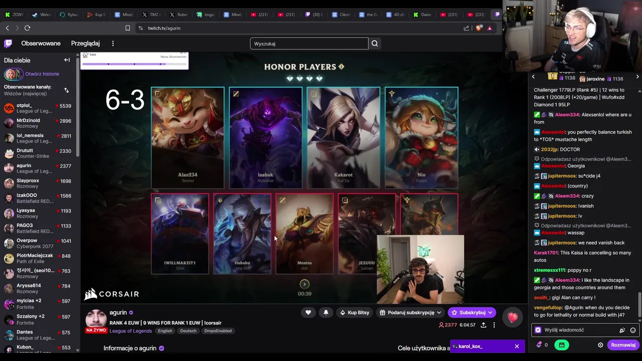The height and width of the screenshot is (361, 642).
Task: Honor Alan234's Teemo card
Action: [188, 138]
